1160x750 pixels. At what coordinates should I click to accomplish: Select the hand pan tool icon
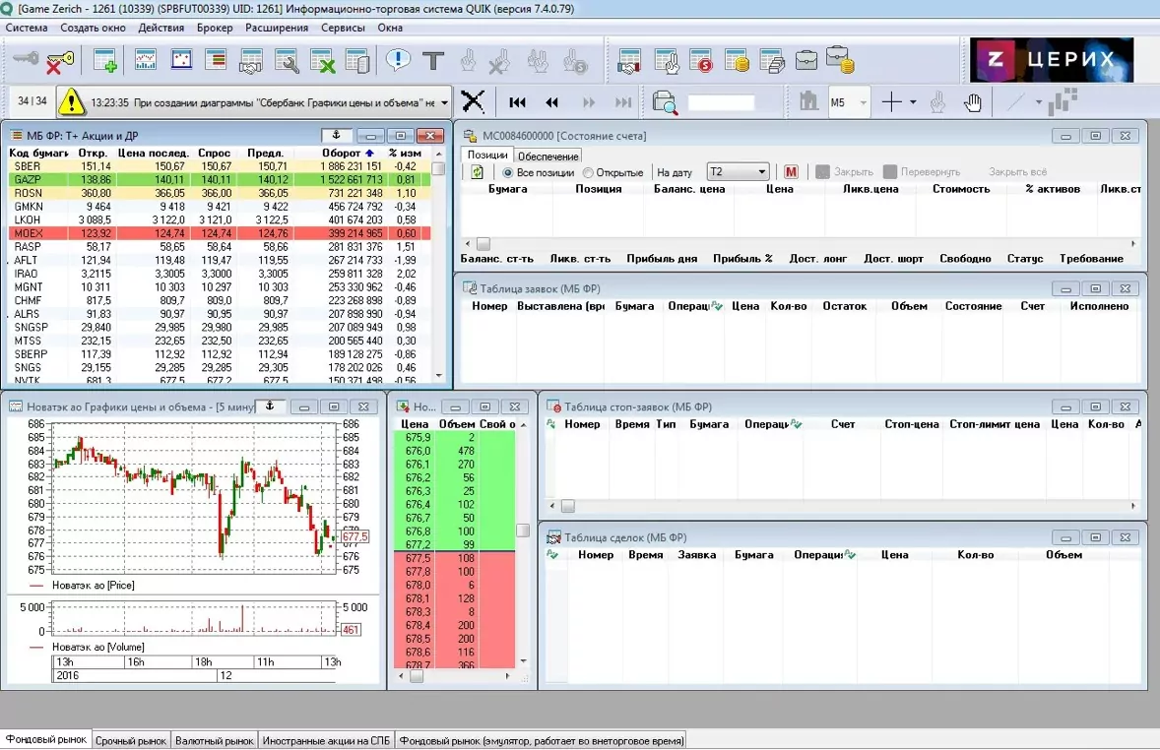pyautogui.click(x=973, y=102)
